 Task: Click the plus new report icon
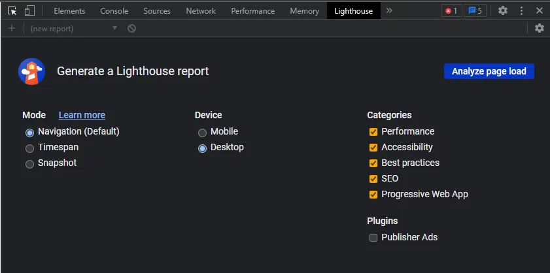[x=12, y=28]
